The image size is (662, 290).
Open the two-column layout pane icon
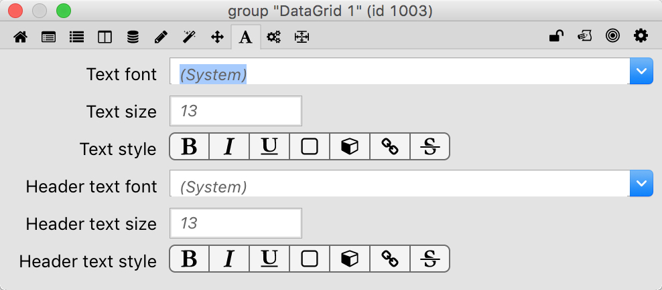(x=105, y=37)
